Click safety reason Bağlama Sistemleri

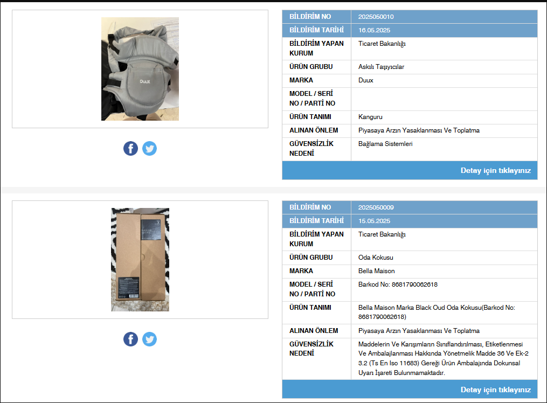pos(385,144)
